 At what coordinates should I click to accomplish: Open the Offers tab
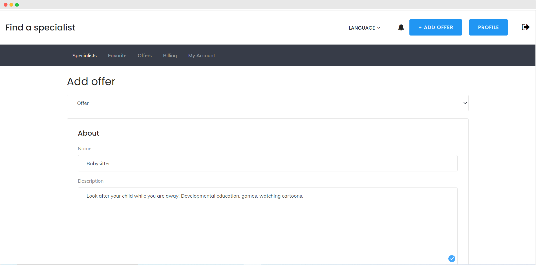tap(145, 56)
